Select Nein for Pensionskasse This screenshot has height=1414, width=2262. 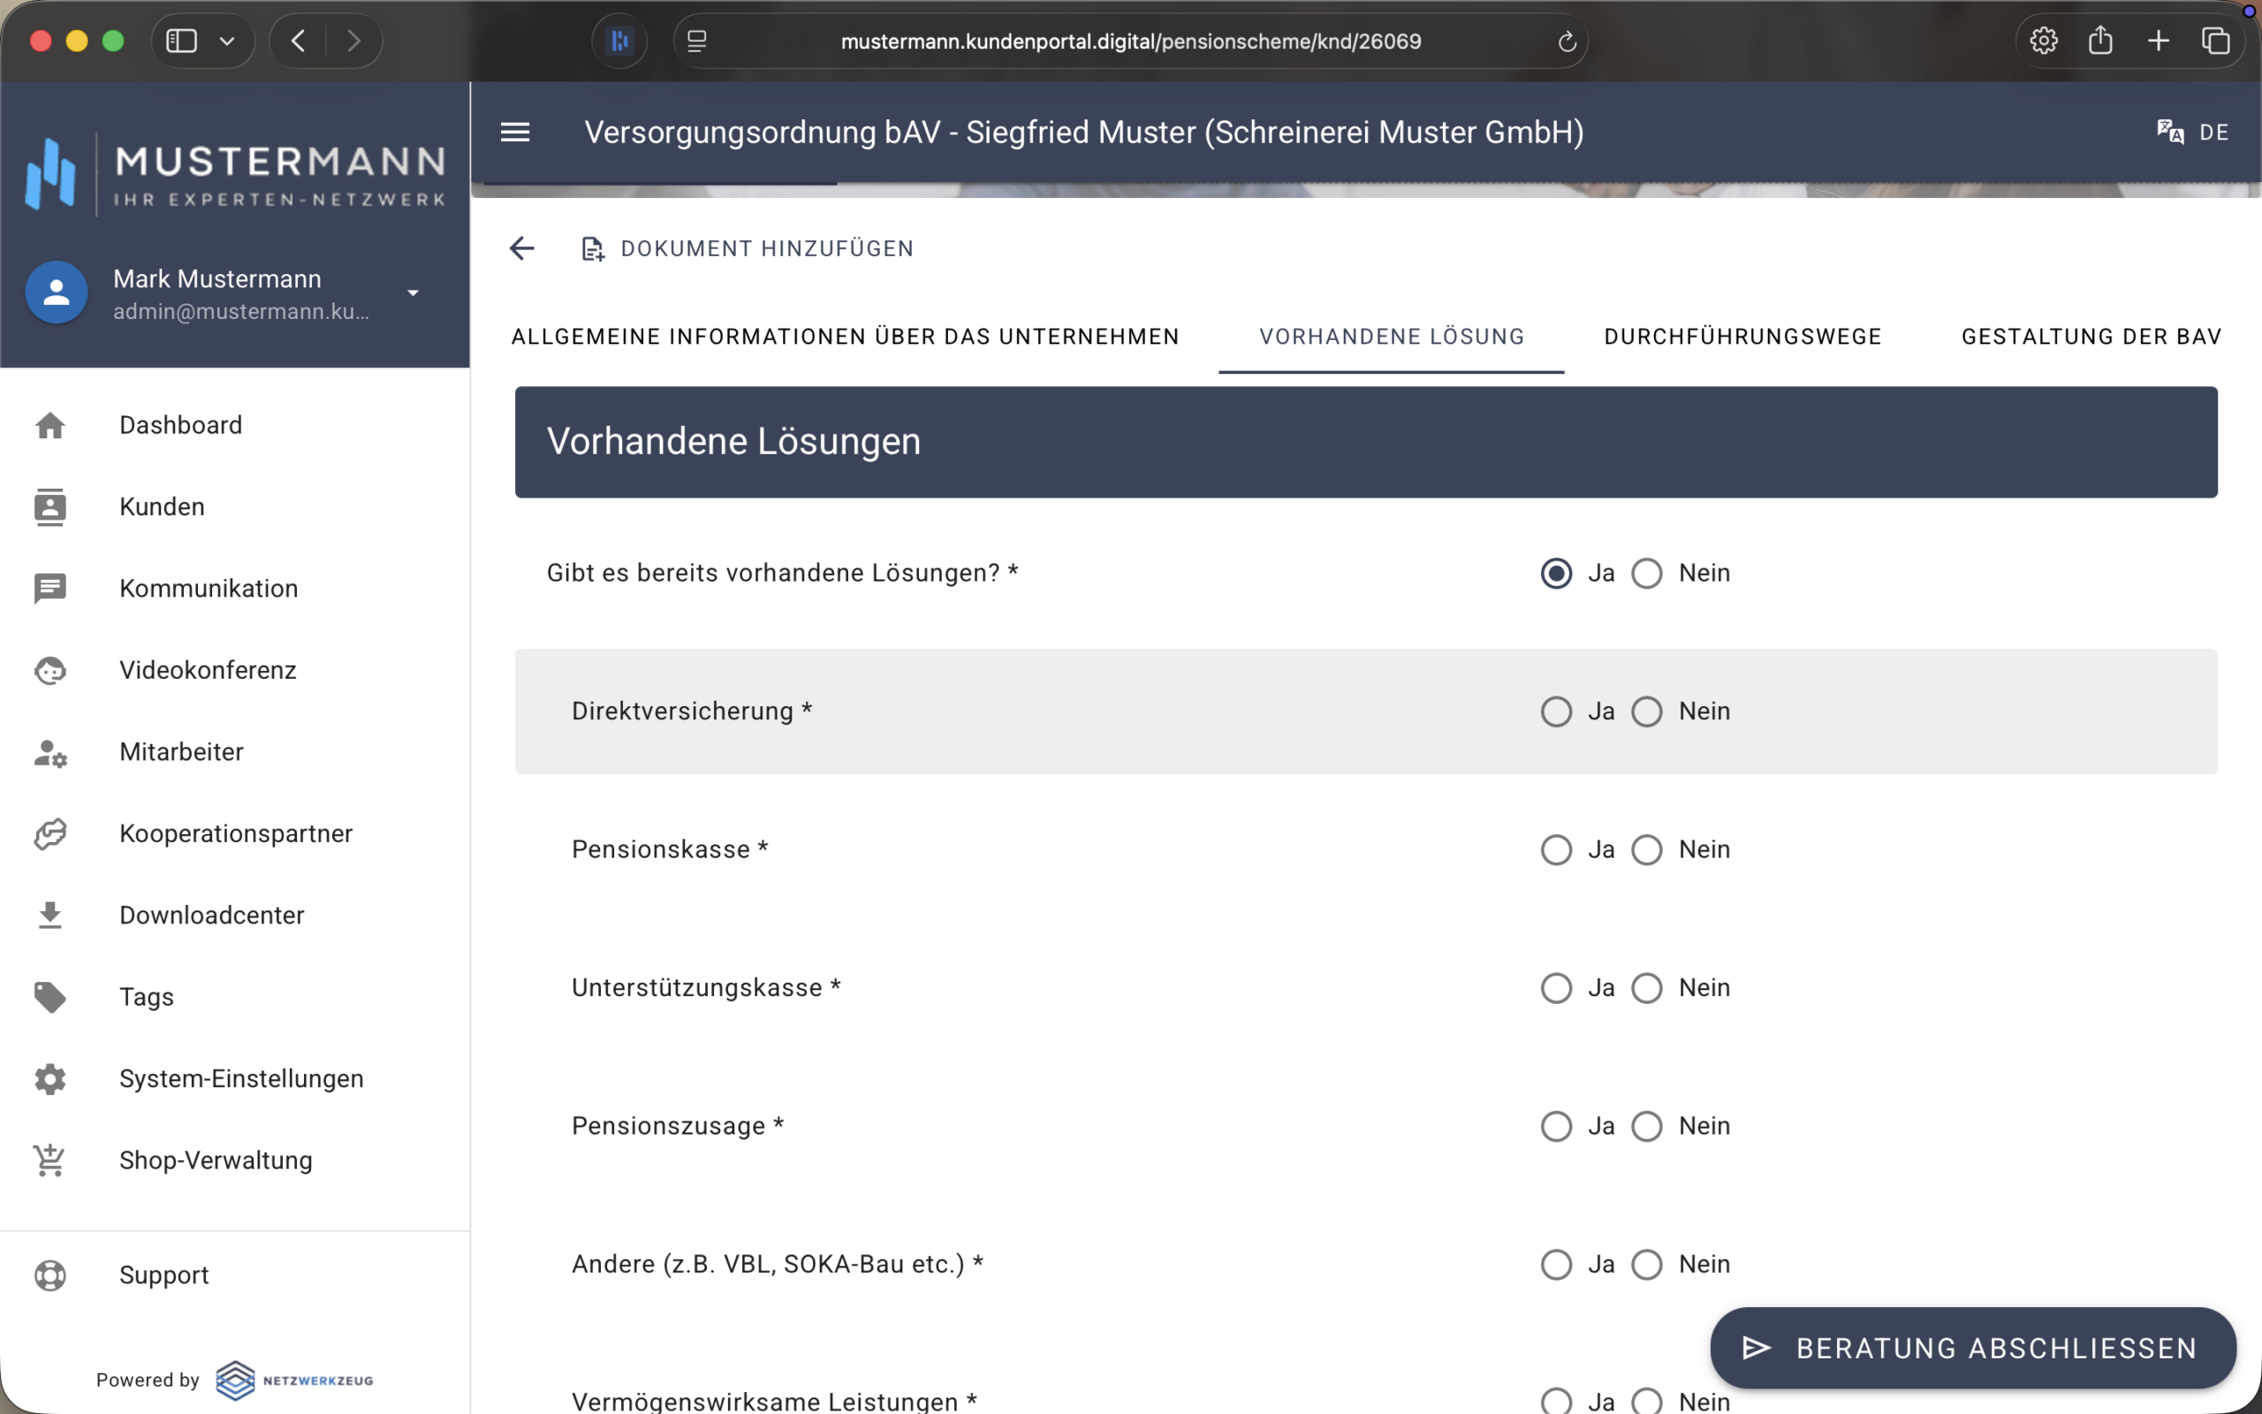pyautogui.click(x=1647, y=850)
